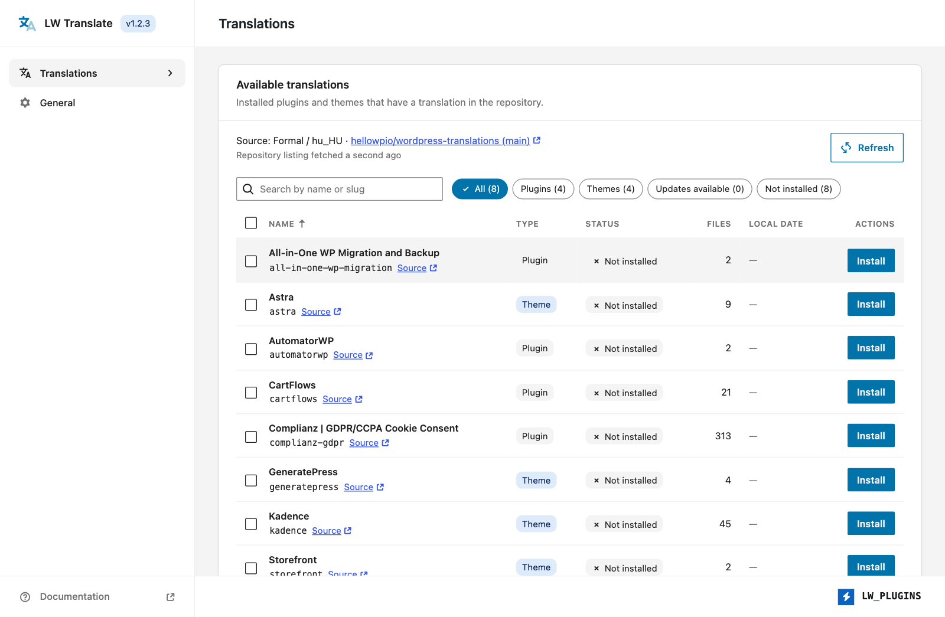
Task: Focus the Search by name or slug field
Action: (340, 189)
